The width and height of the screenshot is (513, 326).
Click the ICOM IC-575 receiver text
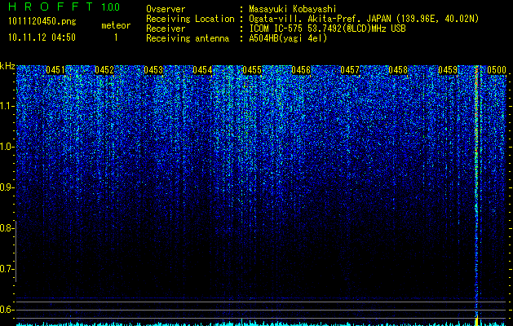(327, 29)
